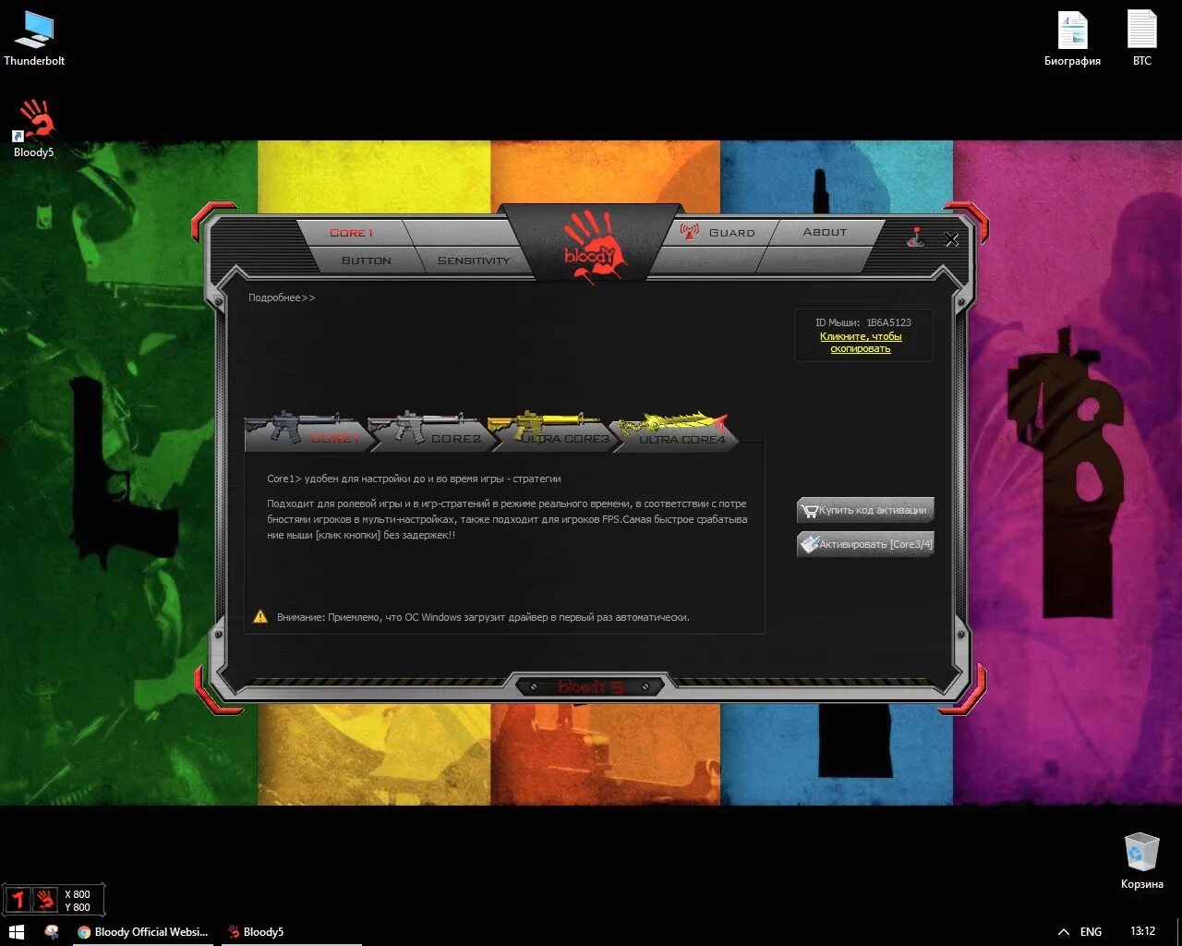1182x946 pixels.
Task: Select the Ultra Core4 golden sword mode
Action: [676, 431]
